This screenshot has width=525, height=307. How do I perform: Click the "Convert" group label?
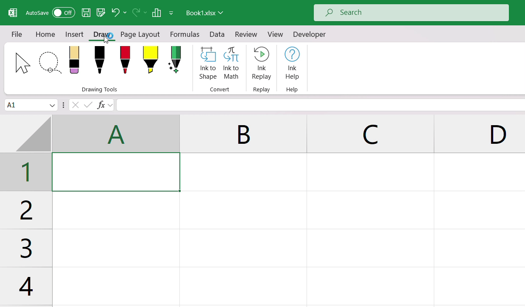219,90
